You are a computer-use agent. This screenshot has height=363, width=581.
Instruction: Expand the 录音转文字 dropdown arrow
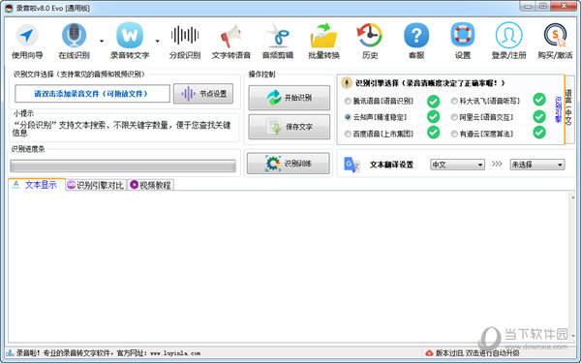point(157,41)
